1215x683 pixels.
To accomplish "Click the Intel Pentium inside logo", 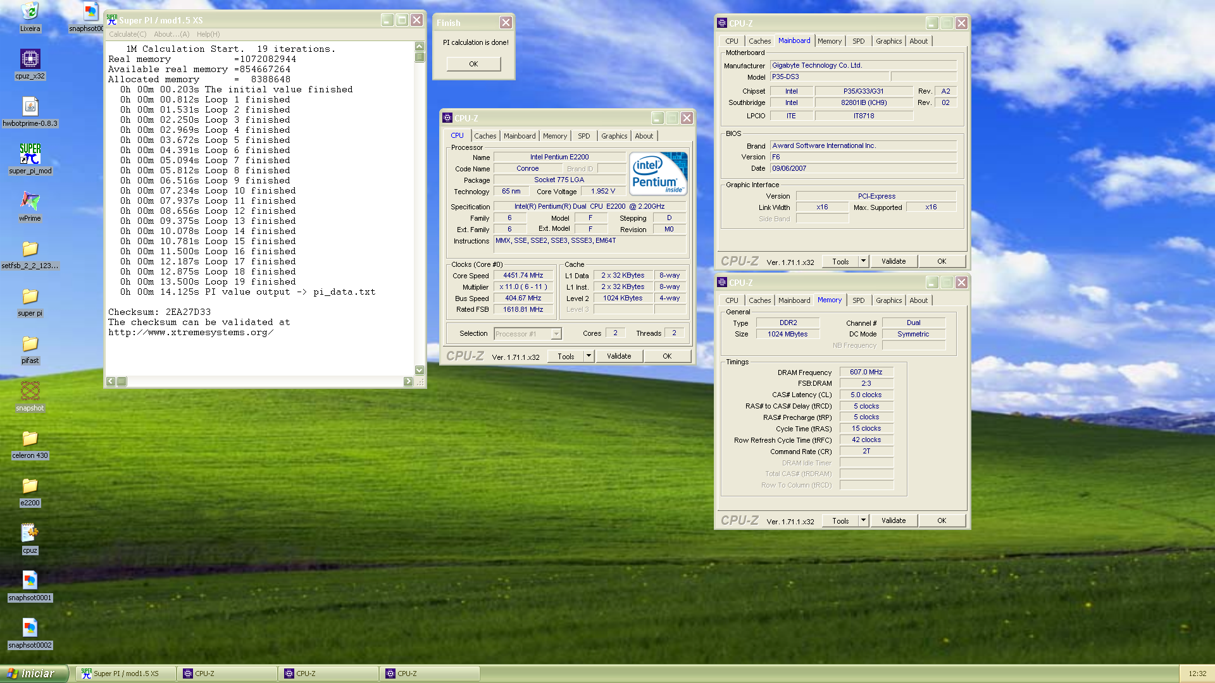I will (x=658, y=173).
